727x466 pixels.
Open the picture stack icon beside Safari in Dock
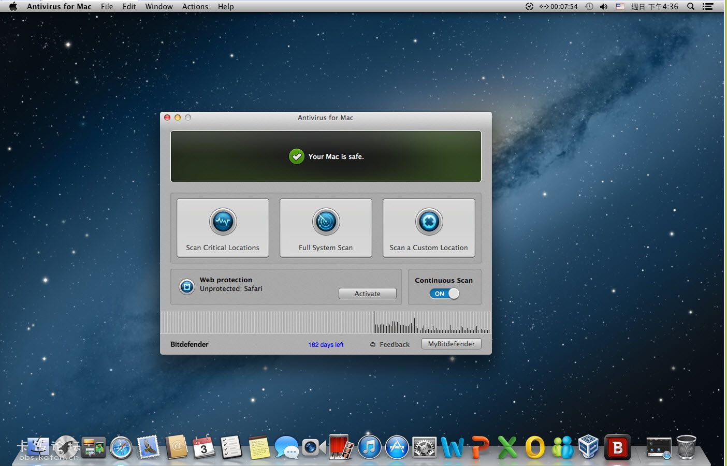(93, 447)
